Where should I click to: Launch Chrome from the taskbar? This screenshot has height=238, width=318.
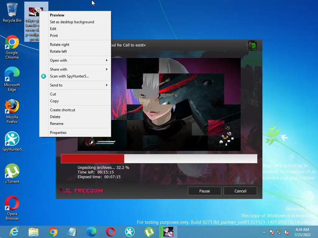[53, 232]
